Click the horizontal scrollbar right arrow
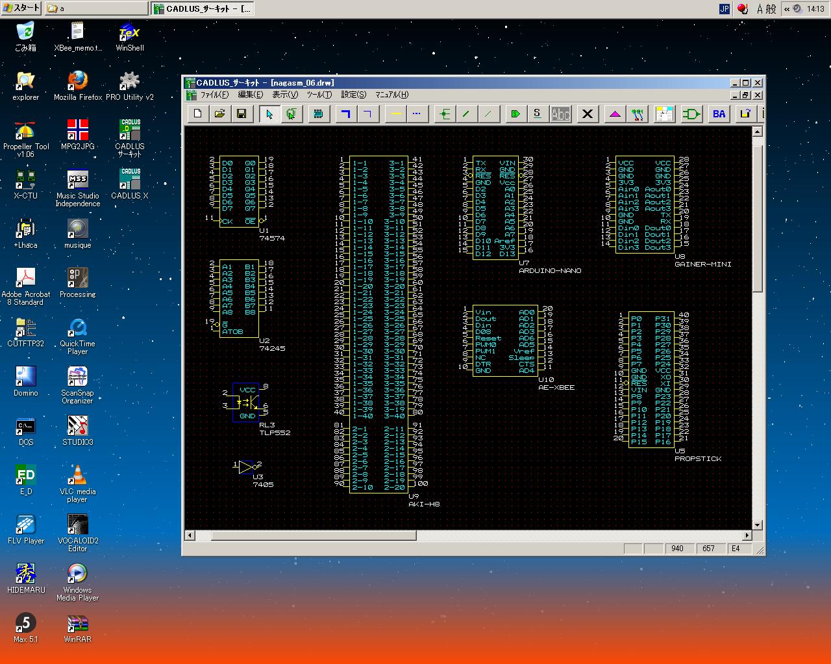831x664 pixels. tap(747, 536)
